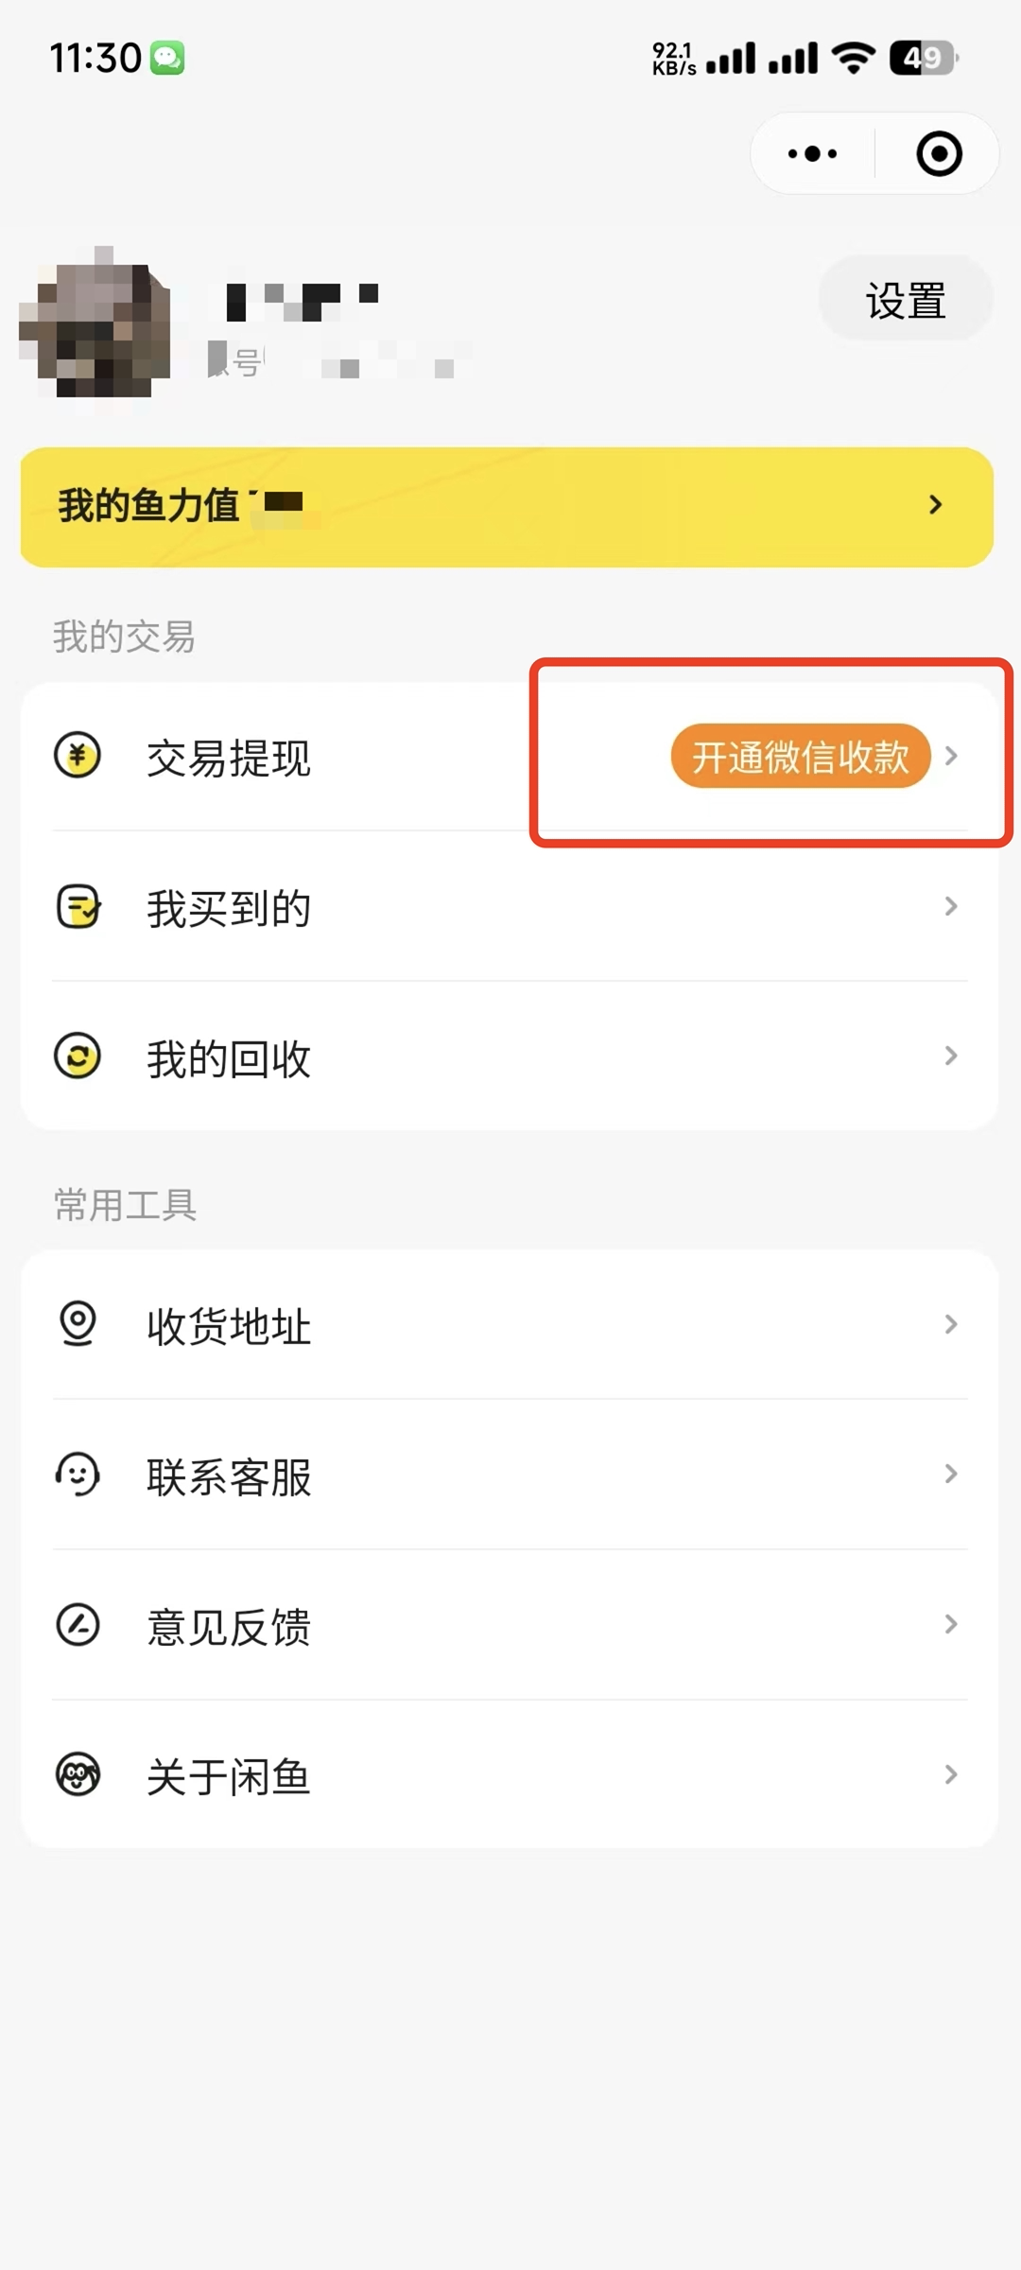Tap the yen coin icon for 交易提现
The height and width of the screenshot is (2270, 1021).
(78, 757)
